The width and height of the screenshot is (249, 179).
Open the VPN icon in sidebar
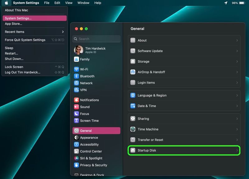tap(76, 90)
